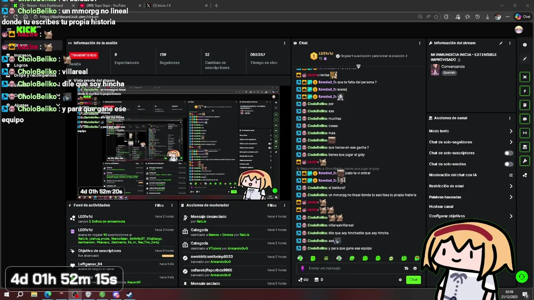Open Información del stream three-dot menu
Image resolution: width=534 pixels, height=300 pixels.
pyautogui.click(x=509, y=43)
